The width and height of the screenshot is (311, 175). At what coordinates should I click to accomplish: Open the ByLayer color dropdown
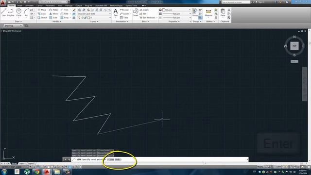tap(176, 10)
